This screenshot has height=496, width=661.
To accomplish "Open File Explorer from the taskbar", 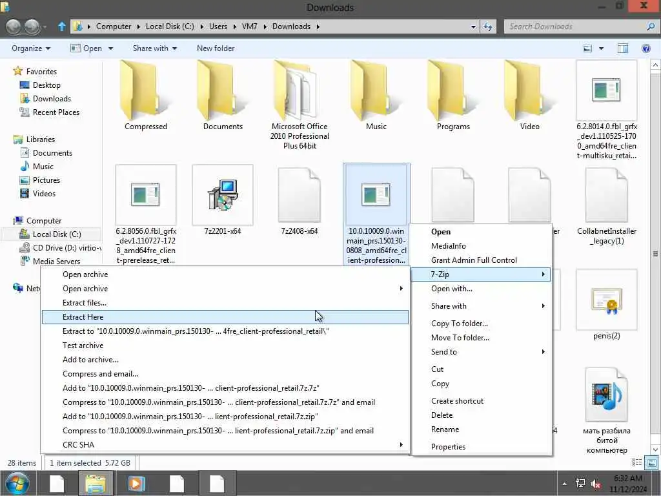I will click(x=96, y=484).
